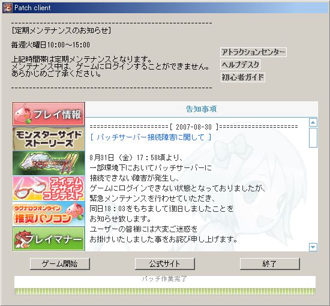The height and width of the screenshot is (306, 330).
Task: Open アトラクションセンター link
Action: click(x=253, y=52)
